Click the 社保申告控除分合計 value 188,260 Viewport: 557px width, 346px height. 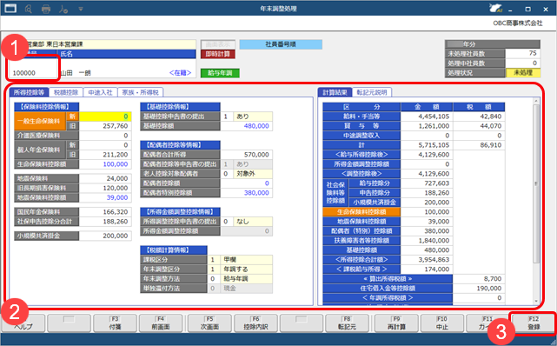coord(105,222)
